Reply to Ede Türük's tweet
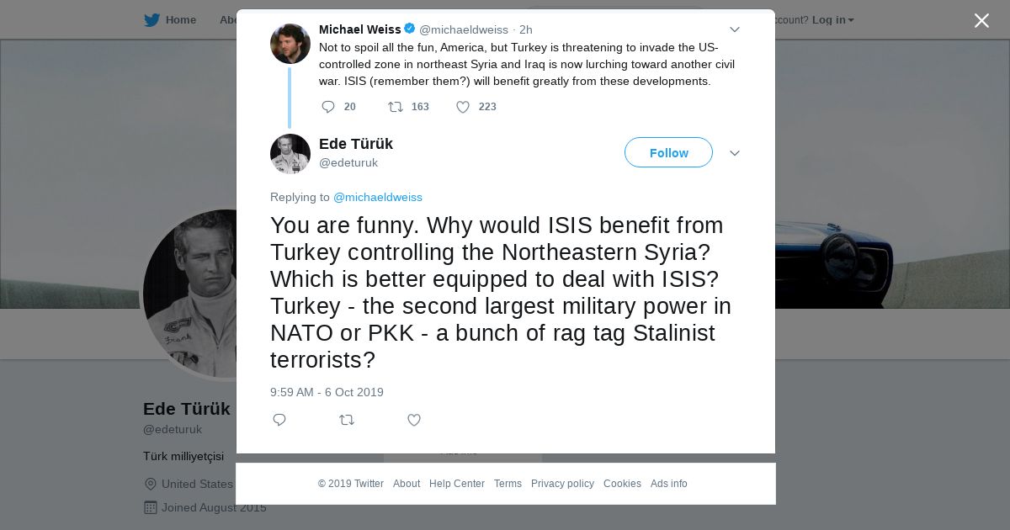Viewport: 1010px width, 530px height. click(279, 420)
